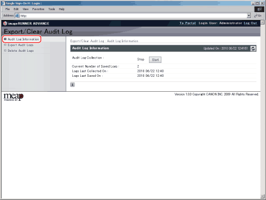Click the meap logo
Image resolution: width=266 pixels, height=200 pixels.
13,97
